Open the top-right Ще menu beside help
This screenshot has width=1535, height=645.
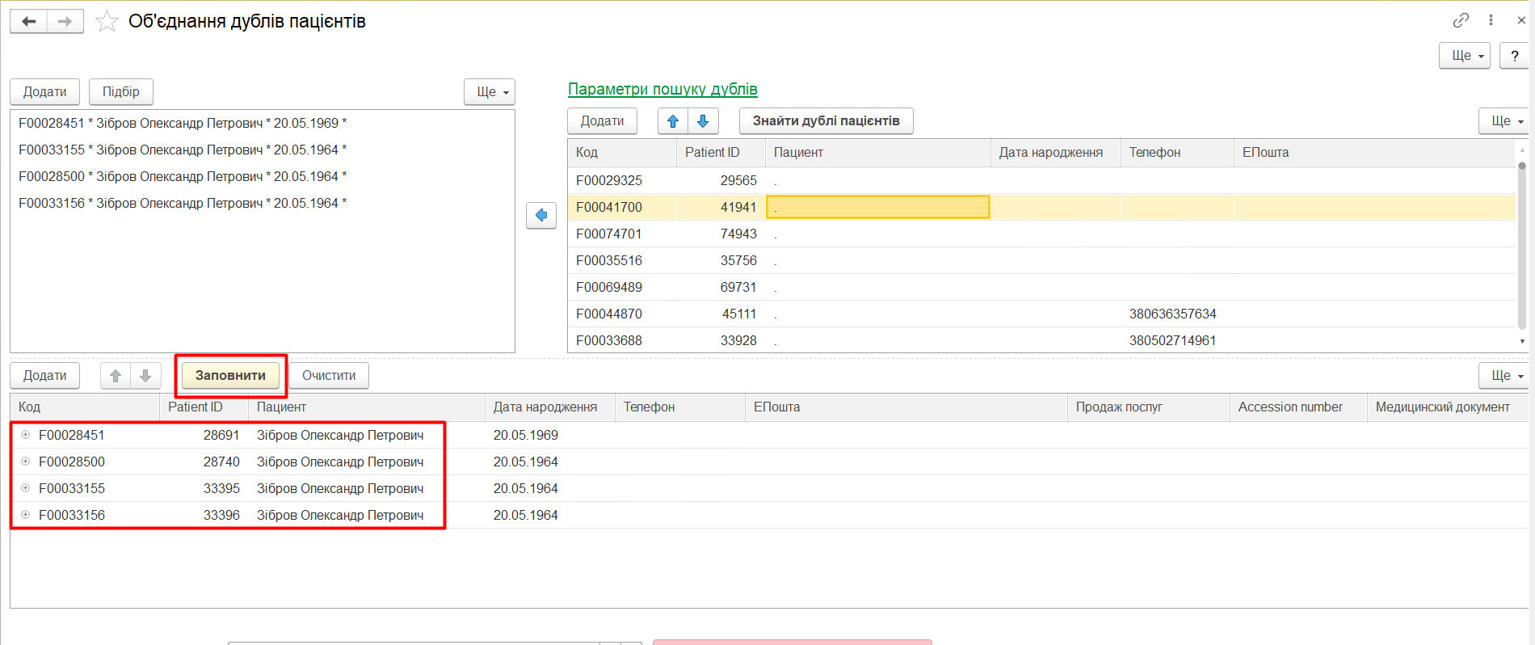[x=1464, y=56]
